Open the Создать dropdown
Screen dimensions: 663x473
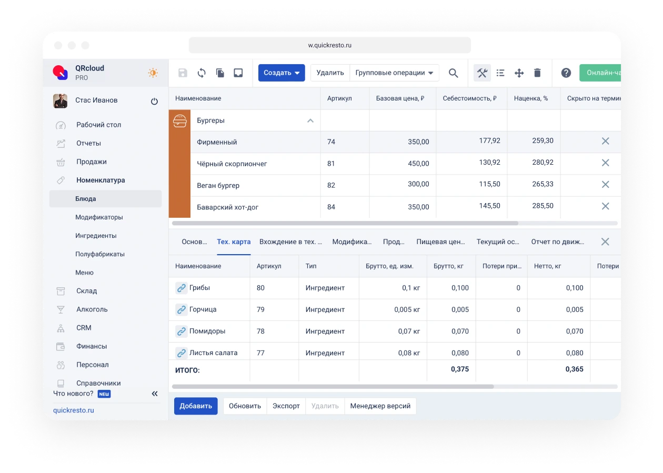tap(282, 73)
